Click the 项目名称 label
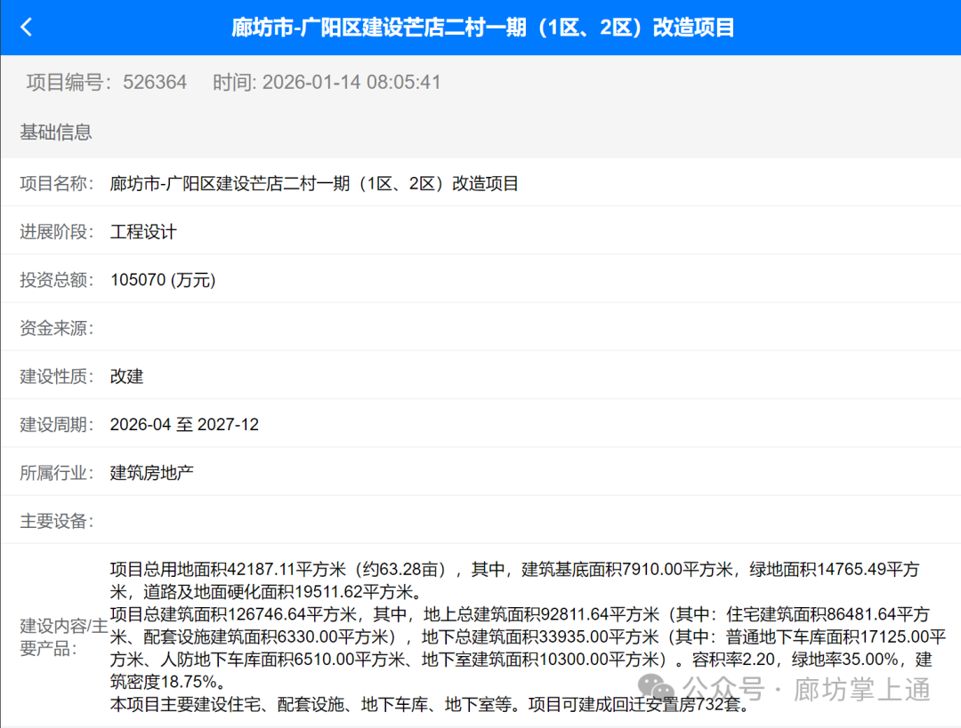Screen dimensions: 961x728 pos(56,184)
